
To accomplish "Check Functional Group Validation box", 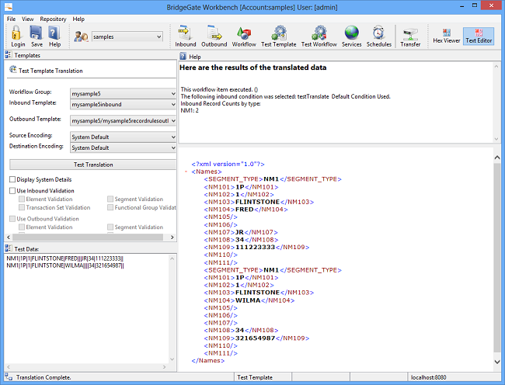I will pyautogui.click(x=110, y=207).
